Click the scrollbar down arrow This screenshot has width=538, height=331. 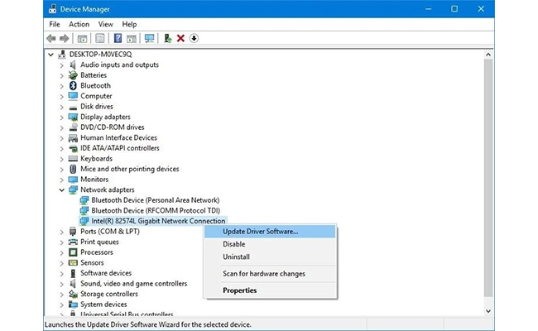(488, 311)
